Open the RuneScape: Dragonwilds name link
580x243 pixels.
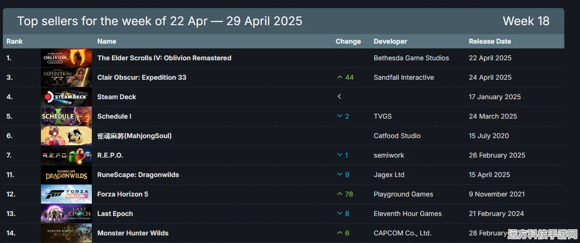138,175
